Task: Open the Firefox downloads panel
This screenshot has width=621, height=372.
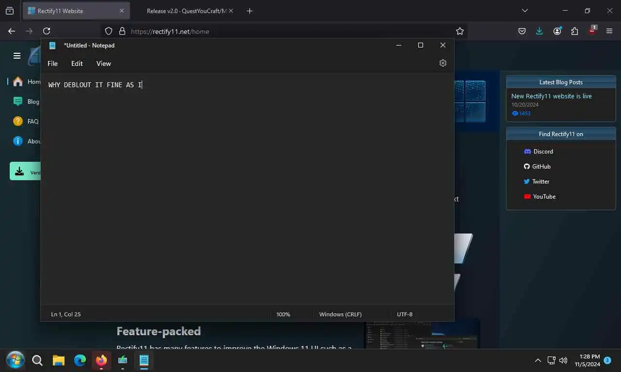Action: click(539, 31)
